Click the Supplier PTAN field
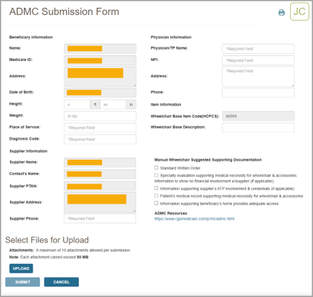The height and width of the screenshot is (297, 313). coord(100,186)
